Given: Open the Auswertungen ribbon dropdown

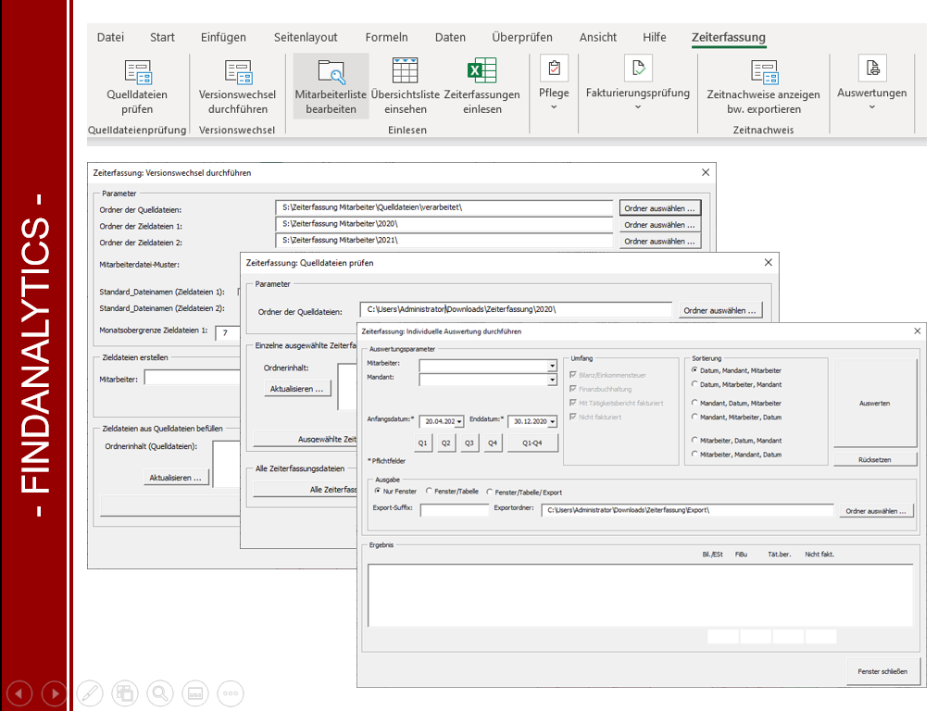Looking at the screenshot, I should (x=871, y=107).
